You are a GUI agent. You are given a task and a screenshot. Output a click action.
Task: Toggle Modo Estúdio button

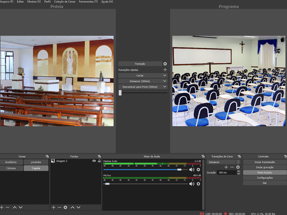tap(265, 172)
